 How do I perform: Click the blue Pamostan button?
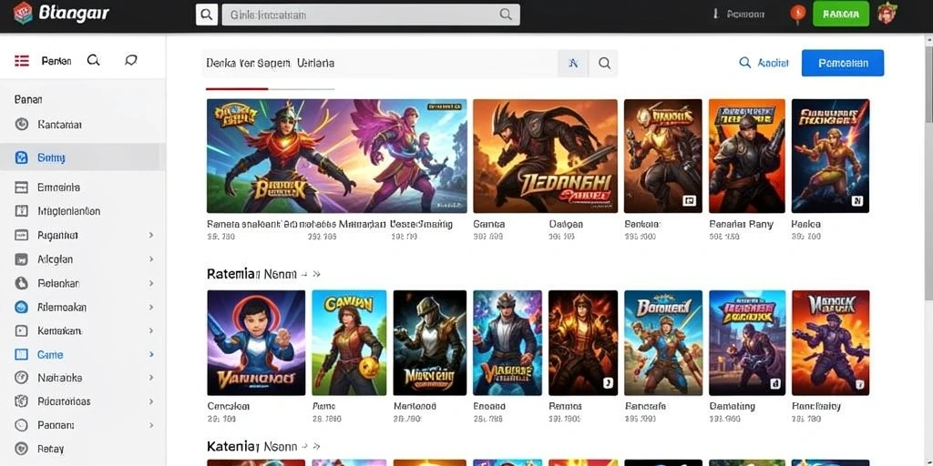[x=843, y=63]
